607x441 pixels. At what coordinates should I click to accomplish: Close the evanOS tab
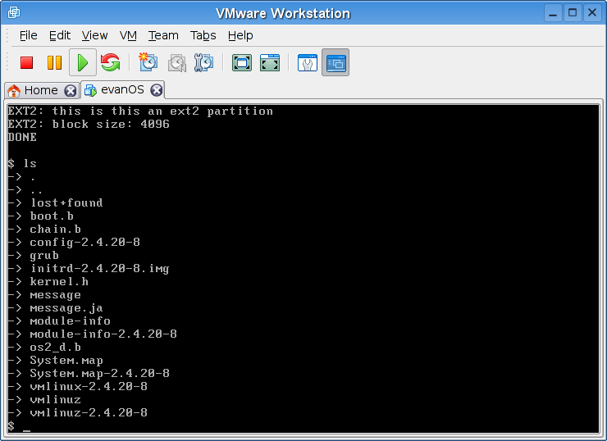[x=157, y=90]
